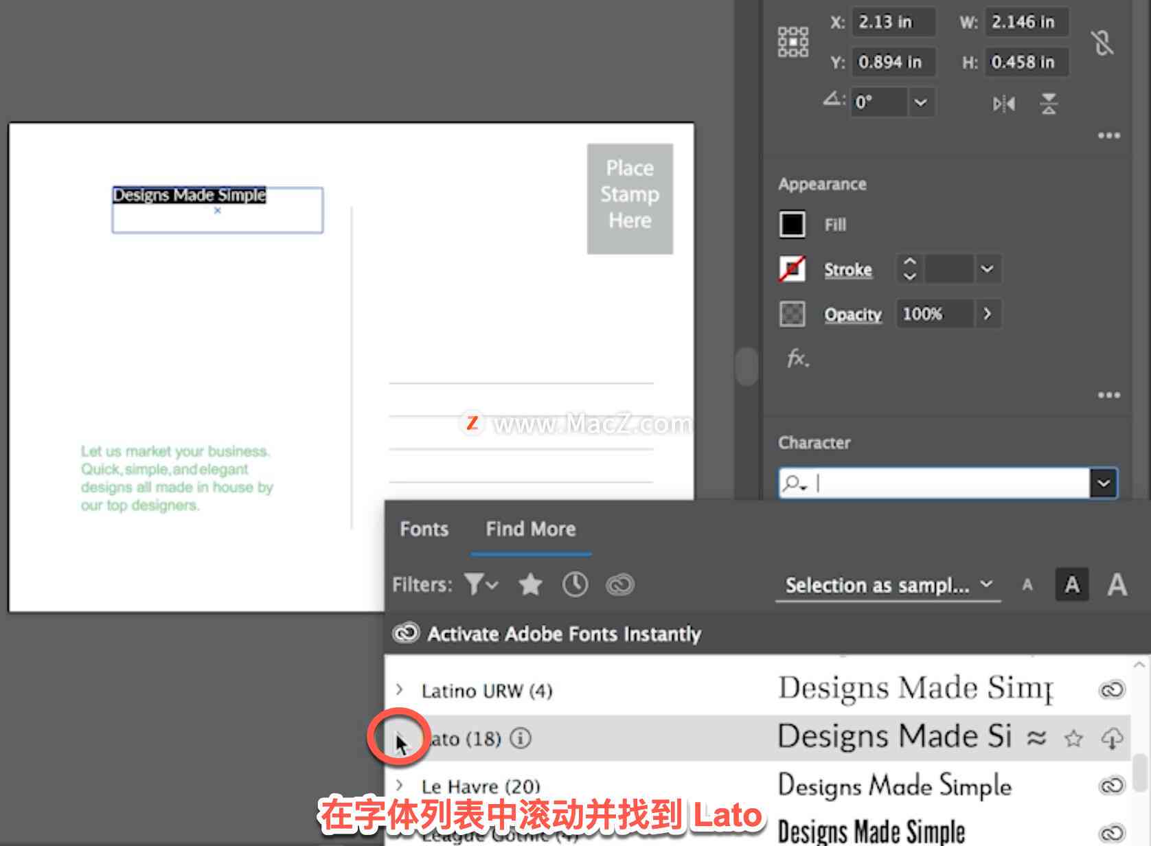
Task: Toggle the favorites star filter
Action: 530,584
